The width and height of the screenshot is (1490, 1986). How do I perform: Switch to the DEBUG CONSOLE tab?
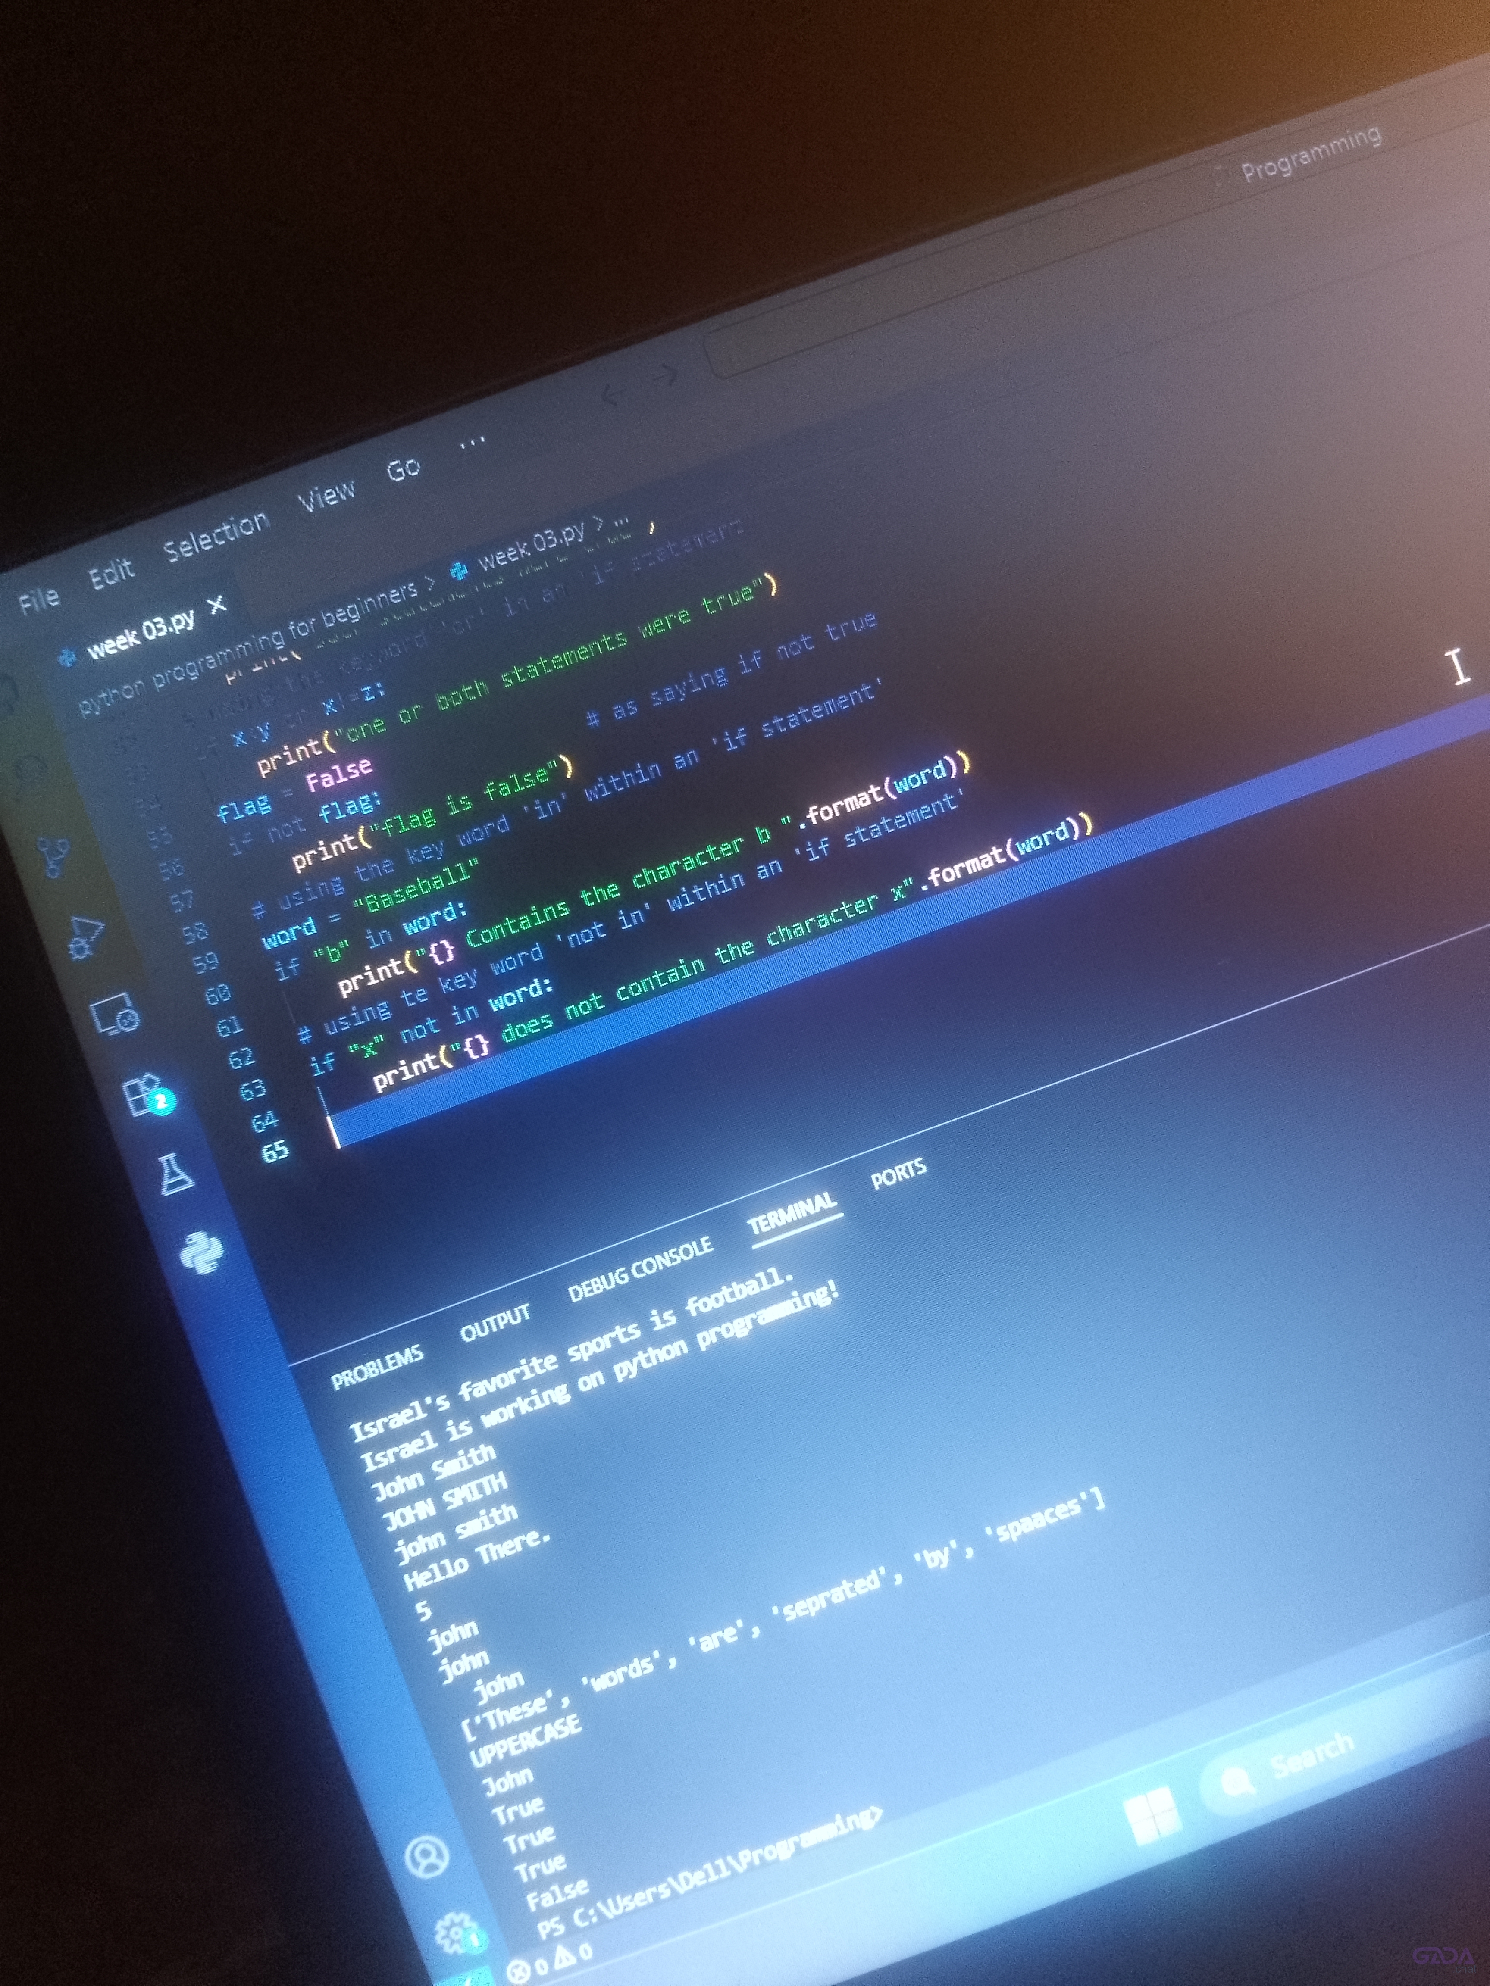click(x=641, y=1269)
